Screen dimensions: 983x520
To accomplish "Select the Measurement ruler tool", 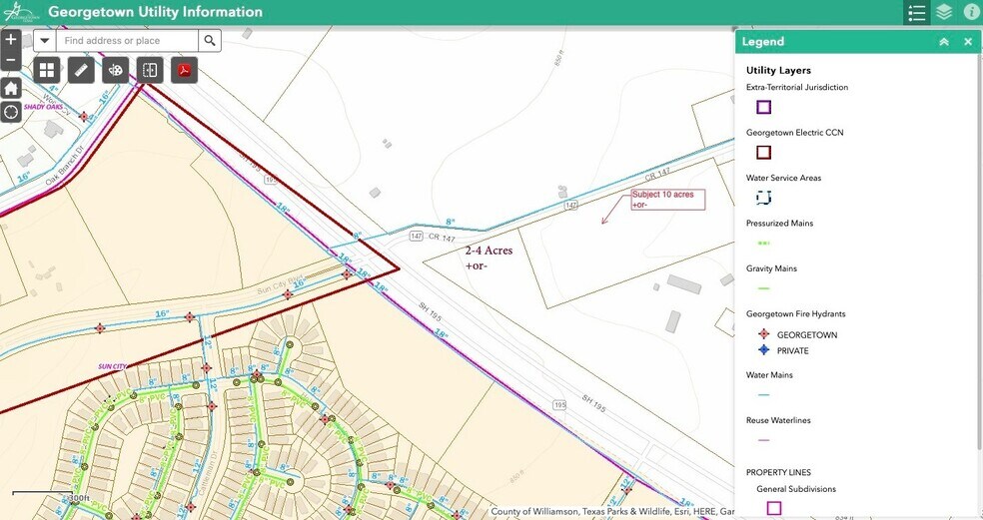I will coord(82,70).
